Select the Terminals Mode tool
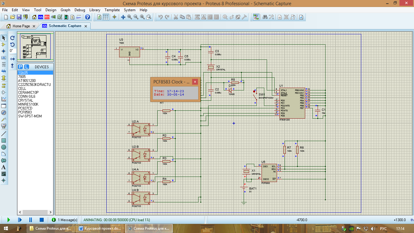Screen dimensions: 414x233 (x=4, y=86)
